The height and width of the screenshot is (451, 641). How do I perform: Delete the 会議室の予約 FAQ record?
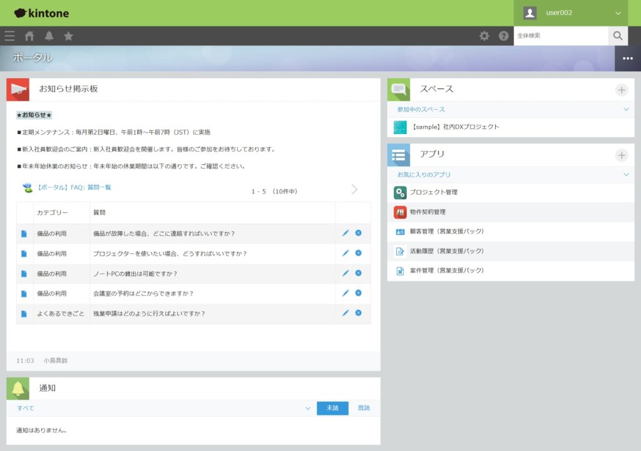click(x=358, y=293)
